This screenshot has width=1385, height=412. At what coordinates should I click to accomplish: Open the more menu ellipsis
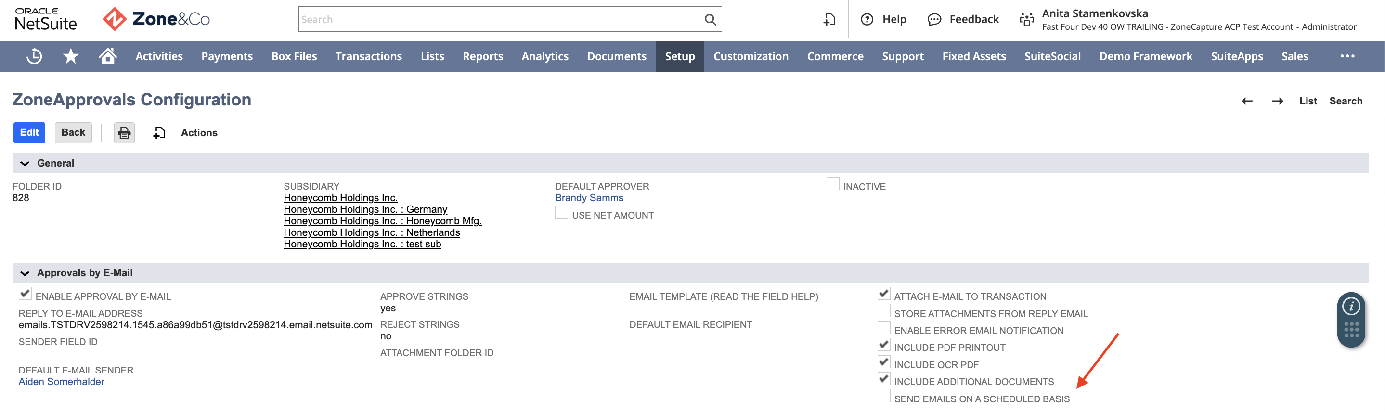pos(1347,56)
